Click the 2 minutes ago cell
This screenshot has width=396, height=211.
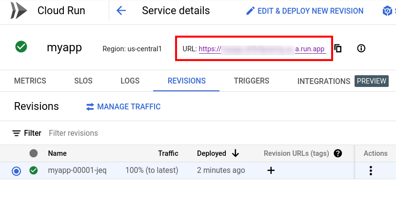pos(221,170)
